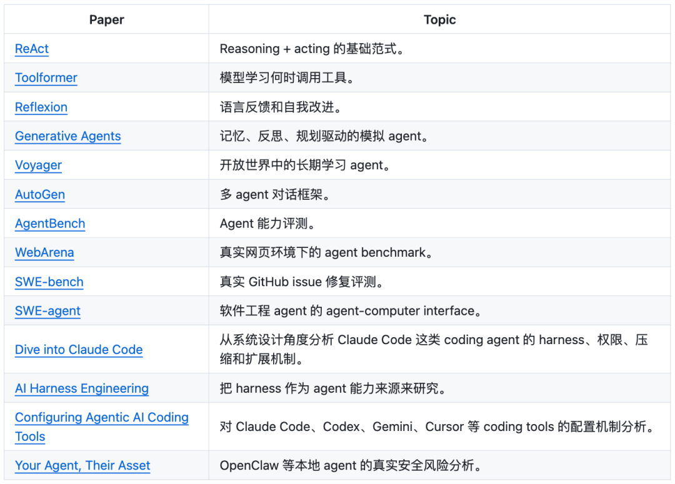Screen dimensions: 675x484
Task: Click the text '真实网页环境下的 agent benchmark。'
Action: tap(326, 252)
